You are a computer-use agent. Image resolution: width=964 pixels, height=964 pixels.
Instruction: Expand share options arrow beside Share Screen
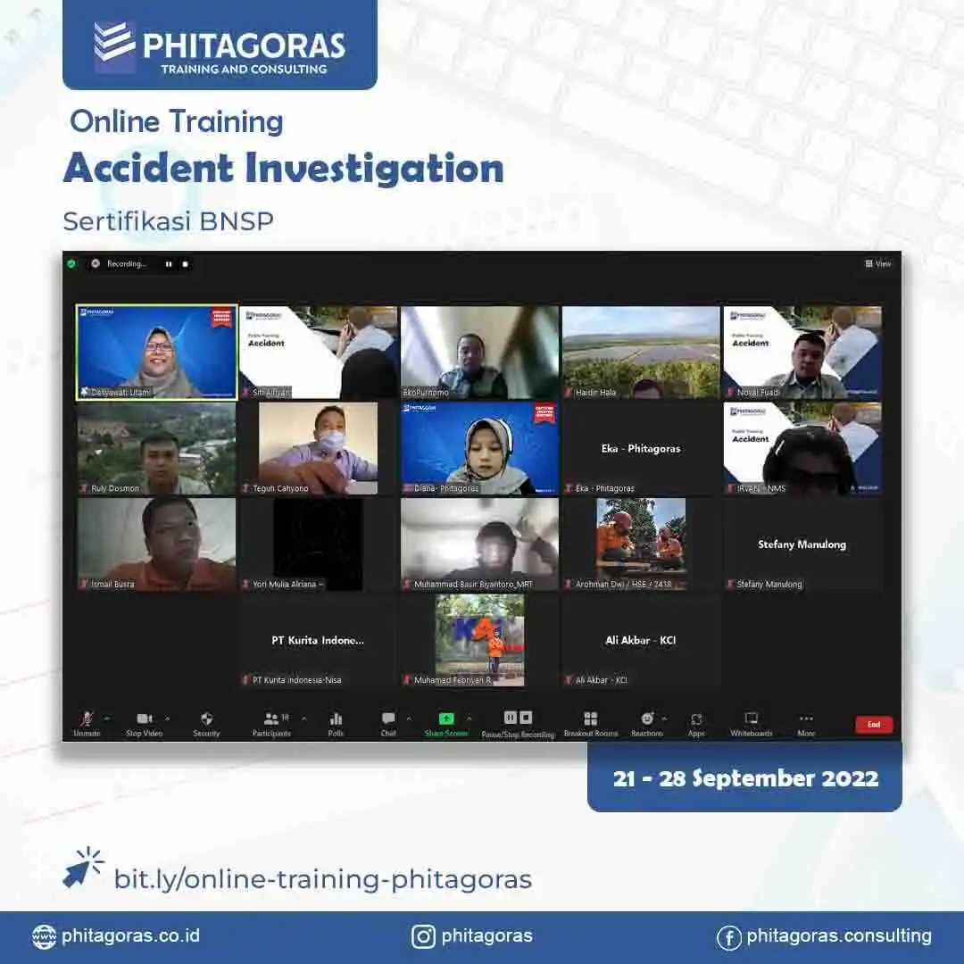tap(470, 718)
